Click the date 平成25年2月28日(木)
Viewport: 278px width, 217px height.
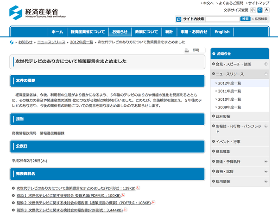30,161
